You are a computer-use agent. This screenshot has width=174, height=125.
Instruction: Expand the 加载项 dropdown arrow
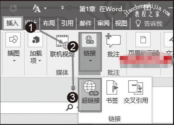[x=40, y=61]
